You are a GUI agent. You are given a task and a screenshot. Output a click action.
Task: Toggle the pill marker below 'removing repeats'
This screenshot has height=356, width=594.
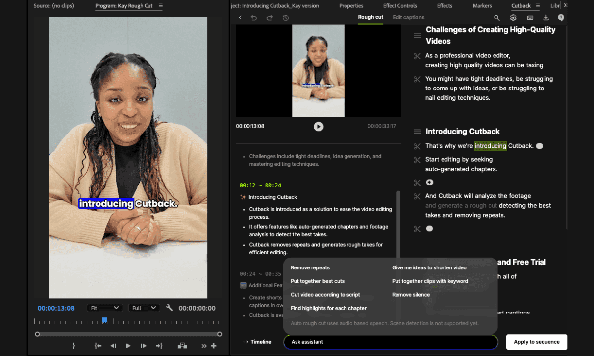(429, 229)
